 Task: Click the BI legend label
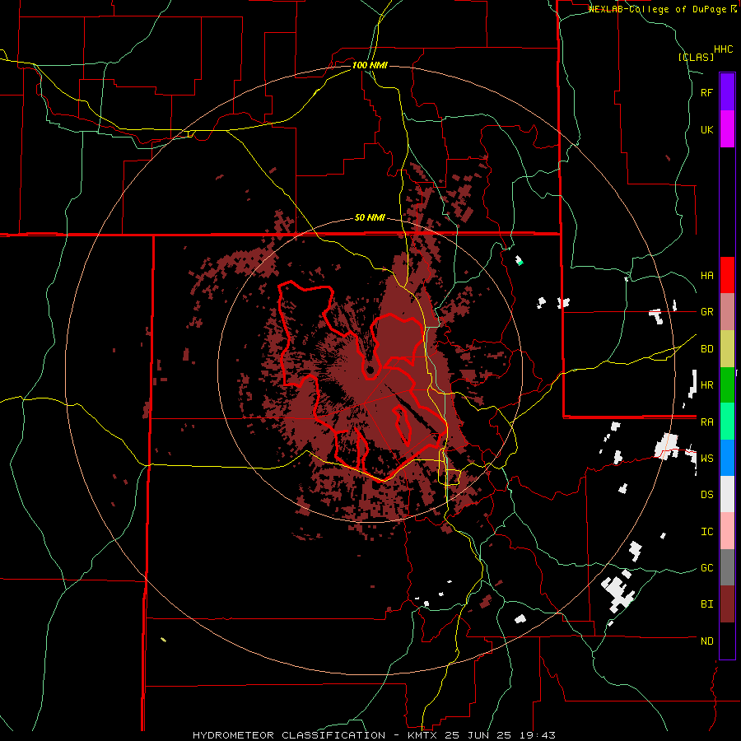pyautogui.click(x=706, y=604)
